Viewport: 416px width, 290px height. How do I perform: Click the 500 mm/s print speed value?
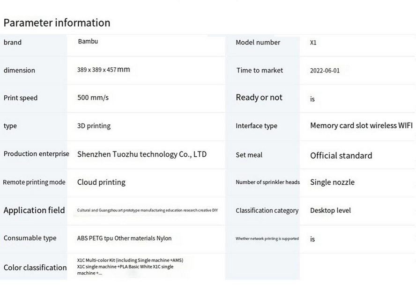[x=93, y=98]
